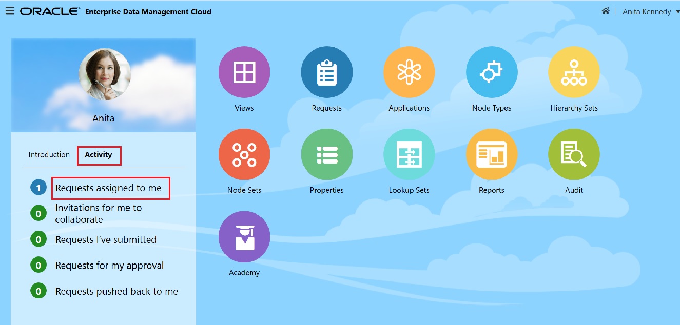
Task: Open the Properties list icon
Action: click(326, 154)
